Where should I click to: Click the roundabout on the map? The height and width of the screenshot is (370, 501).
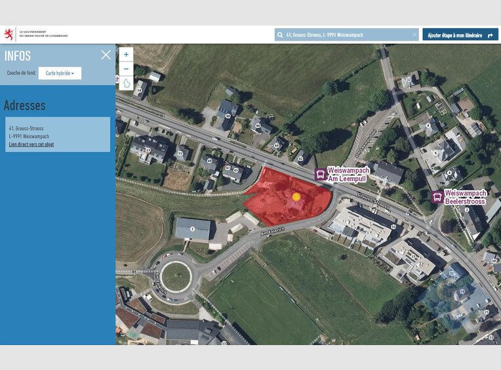(176, 276)
